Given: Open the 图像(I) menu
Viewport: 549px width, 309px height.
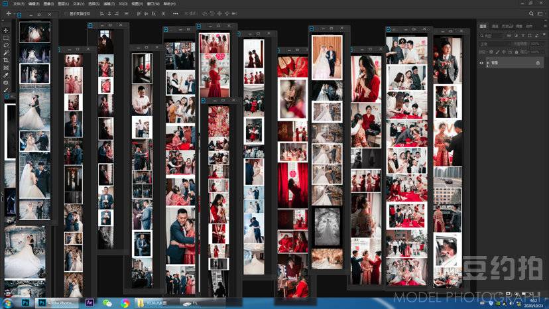Looking at the screenshot, I should (x=48, y=4).
